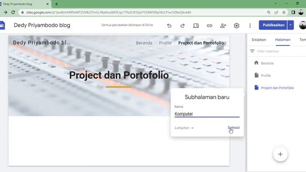306x172 pixels.
Task: Click the zoom magnifier in the address bar
Action: click(x=269, y=12)
